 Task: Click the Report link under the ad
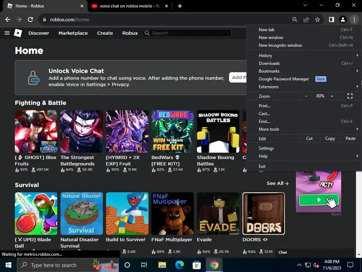point(336,214)
